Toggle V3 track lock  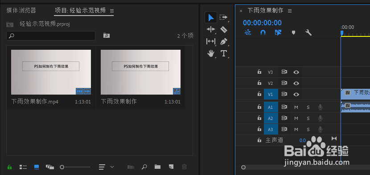tap(259, 72)
